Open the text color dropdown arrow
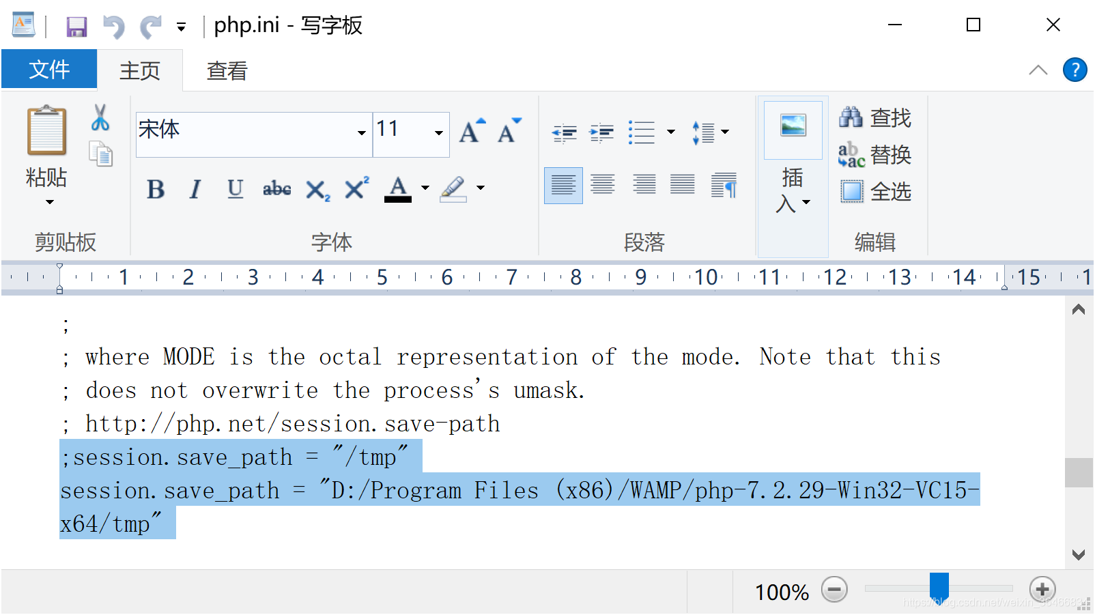The image size is (1095, 615). (425, 188)
